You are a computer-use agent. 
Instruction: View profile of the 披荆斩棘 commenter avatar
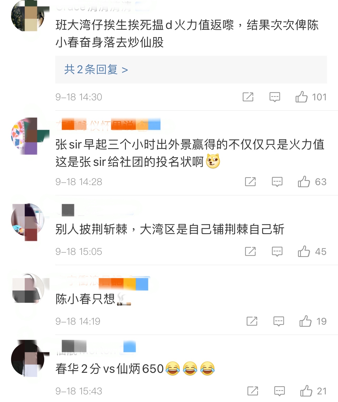coord(28,220)
